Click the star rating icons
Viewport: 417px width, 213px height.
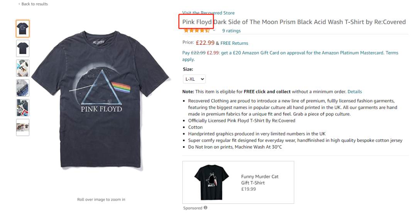[x=197, y=30]
